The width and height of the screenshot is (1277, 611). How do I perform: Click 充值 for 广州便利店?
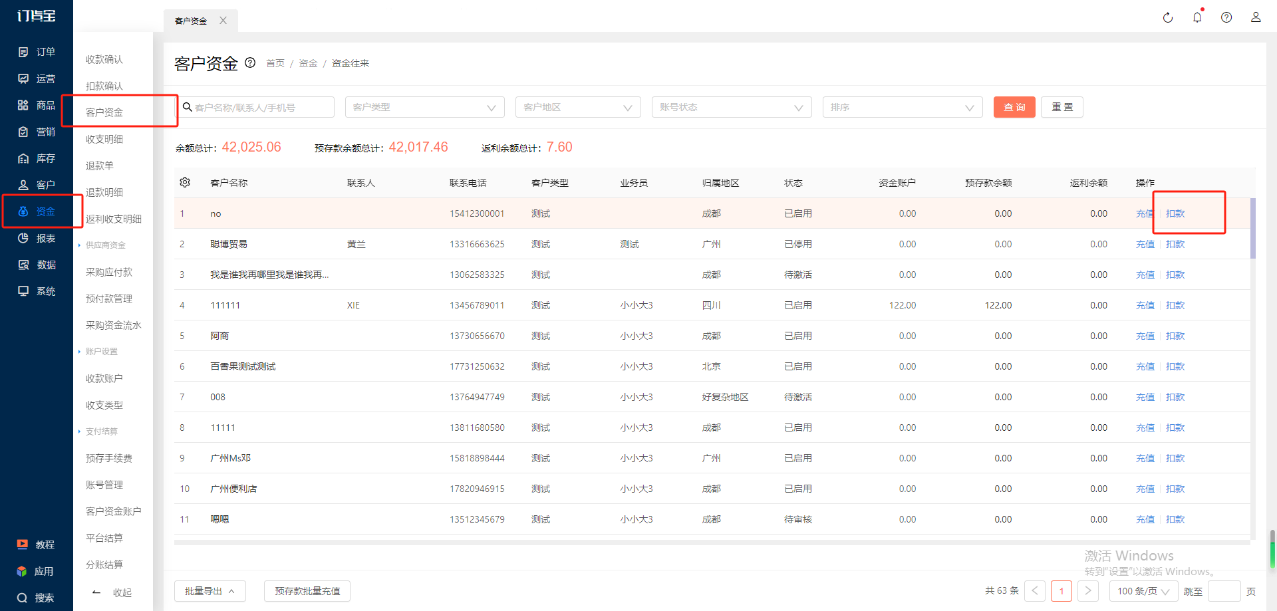tap(1145, 489)
